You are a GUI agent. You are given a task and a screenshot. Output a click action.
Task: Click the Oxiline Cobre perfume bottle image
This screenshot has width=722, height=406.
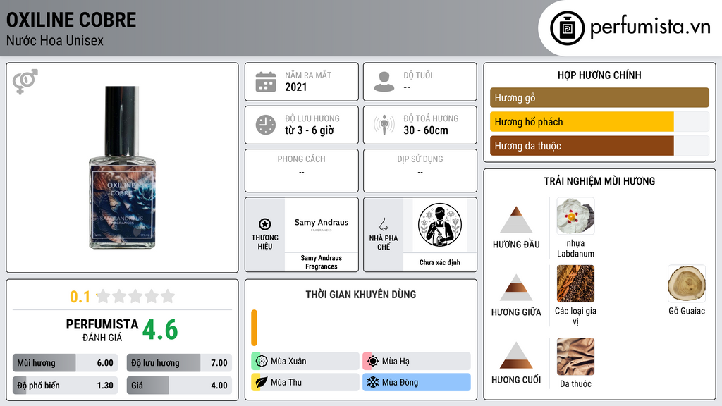click(x=122, y=168)
